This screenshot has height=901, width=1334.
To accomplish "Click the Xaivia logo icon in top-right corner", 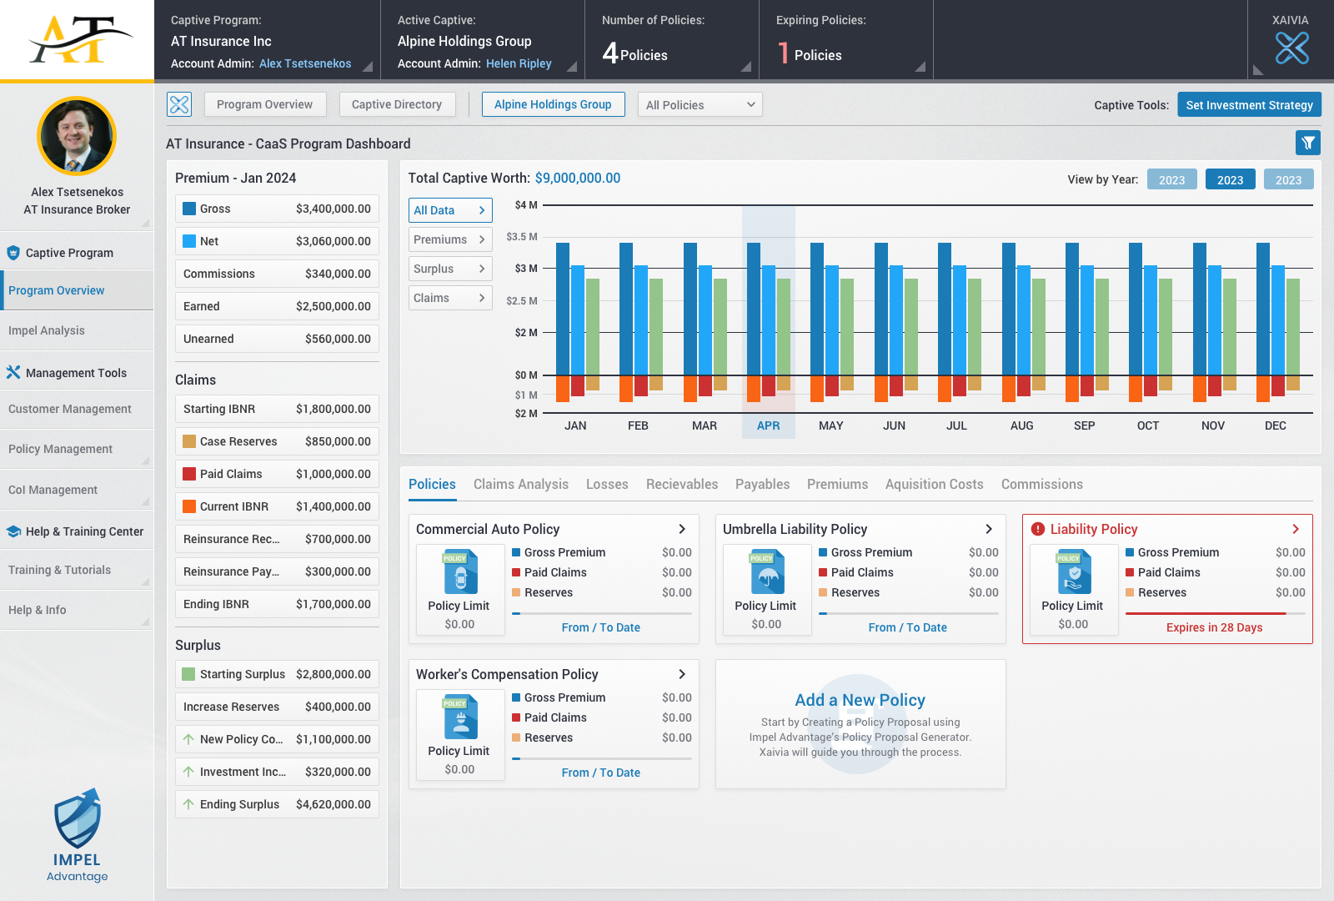I will click(1291, 48).
